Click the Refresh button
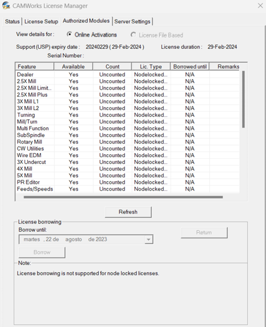Image resolution: width=266 pixels, height=327 pixels. click(x=128, y=212)
